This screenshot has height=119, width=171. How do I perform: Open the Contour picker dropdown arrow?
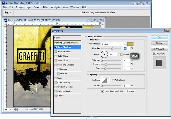coord(108,80)
